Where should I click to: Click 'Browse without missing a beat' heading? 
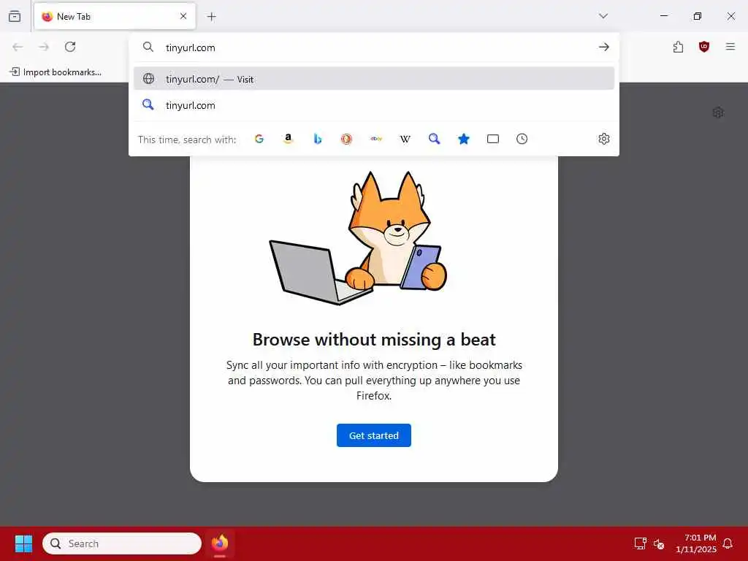point(373,340)
